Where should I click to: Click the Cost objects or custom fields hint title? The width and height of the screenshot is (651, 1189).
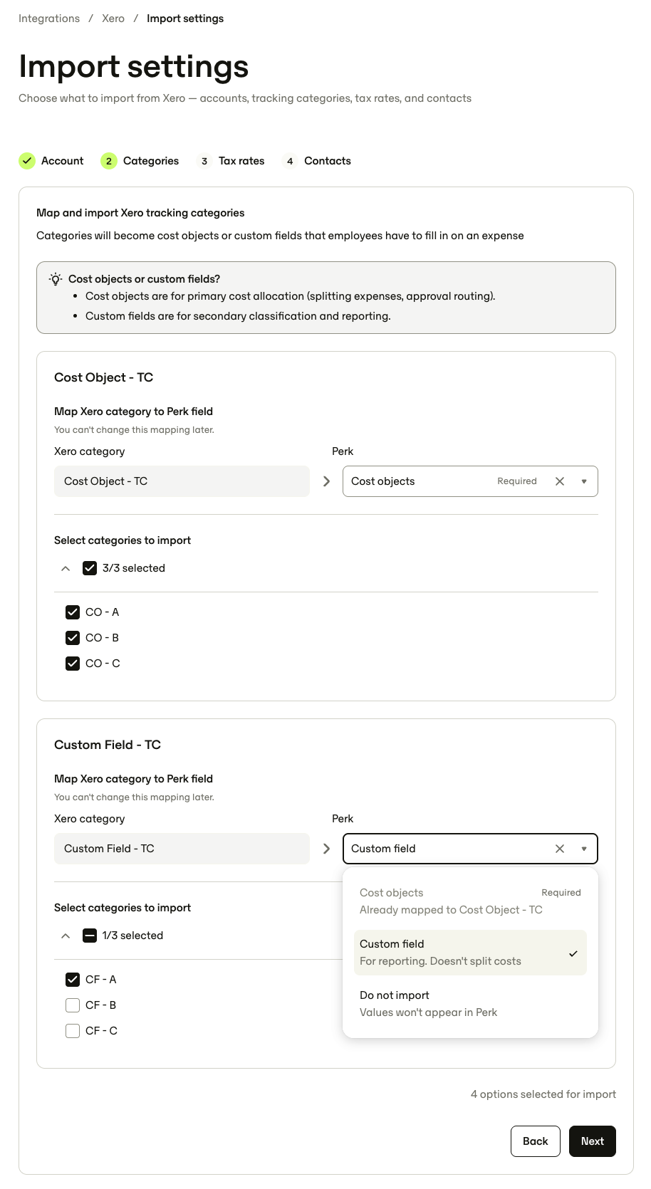[x=145, y=279]
